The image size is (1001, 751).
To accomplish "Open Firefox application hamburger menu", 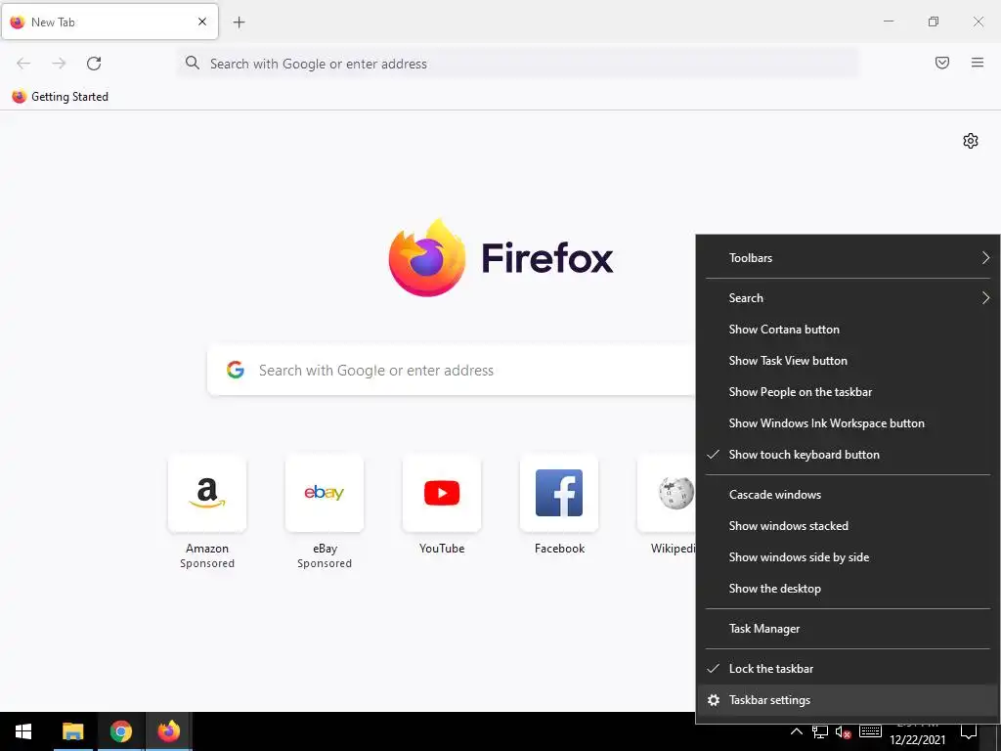I will pos(977,63).
